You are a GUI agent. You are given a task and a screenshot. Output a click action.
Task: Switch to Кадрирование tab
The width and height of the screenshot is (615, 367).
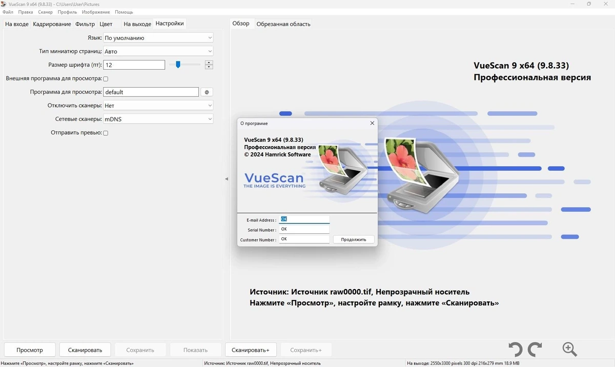[52, 24]
